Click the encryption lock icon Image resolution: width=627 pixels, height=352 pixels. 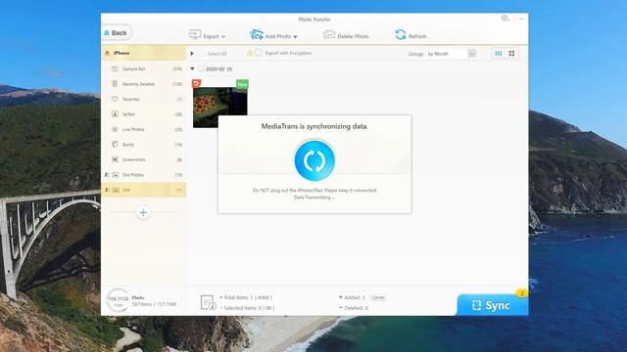pyautogui.click(x=250, y=53)
